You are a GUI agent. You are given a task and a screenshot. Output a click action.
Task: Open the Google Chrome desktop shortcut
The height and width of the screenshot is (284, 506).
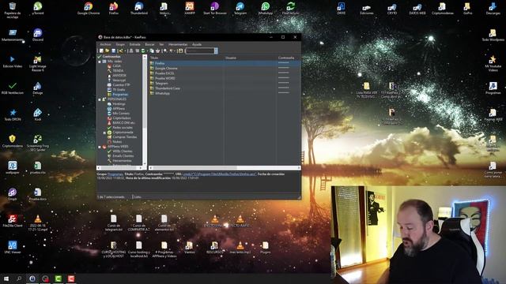coord(89,9)
